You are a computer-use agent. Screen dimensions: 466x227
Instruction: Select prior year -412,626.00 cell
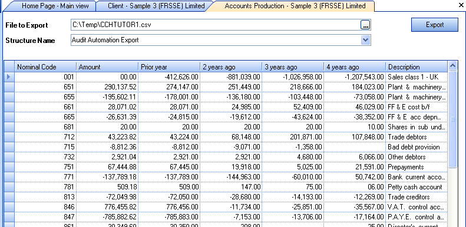pyautogui.click(x=169, y=77)
